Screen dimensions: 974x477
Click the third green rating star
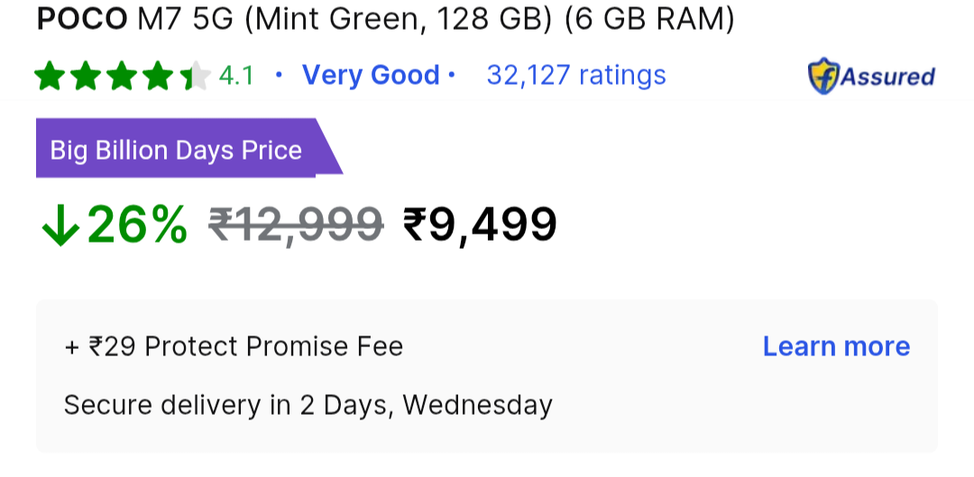pos(122,77)
